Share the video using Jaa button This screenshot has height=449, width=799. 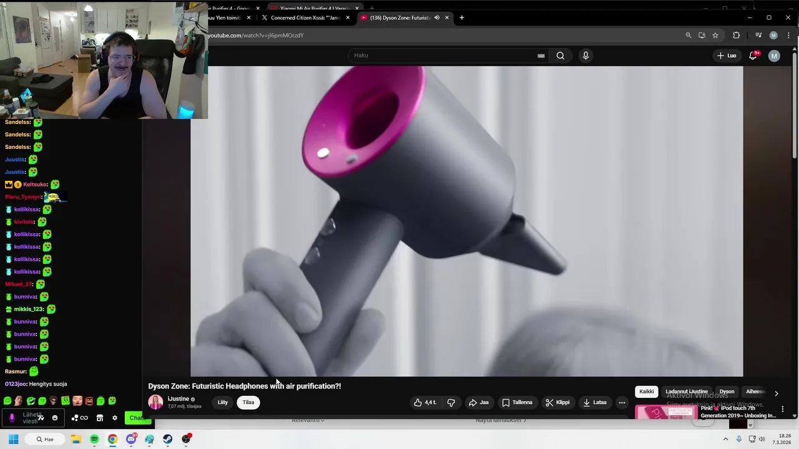click(479, 402)
